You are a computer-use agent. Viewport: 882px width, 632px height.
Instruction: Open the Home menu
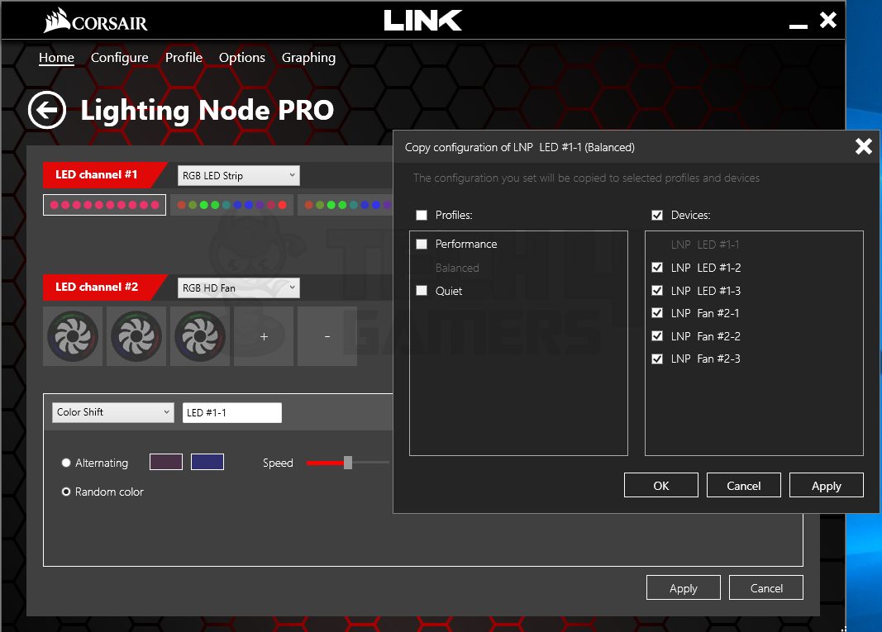coord(56,57)
